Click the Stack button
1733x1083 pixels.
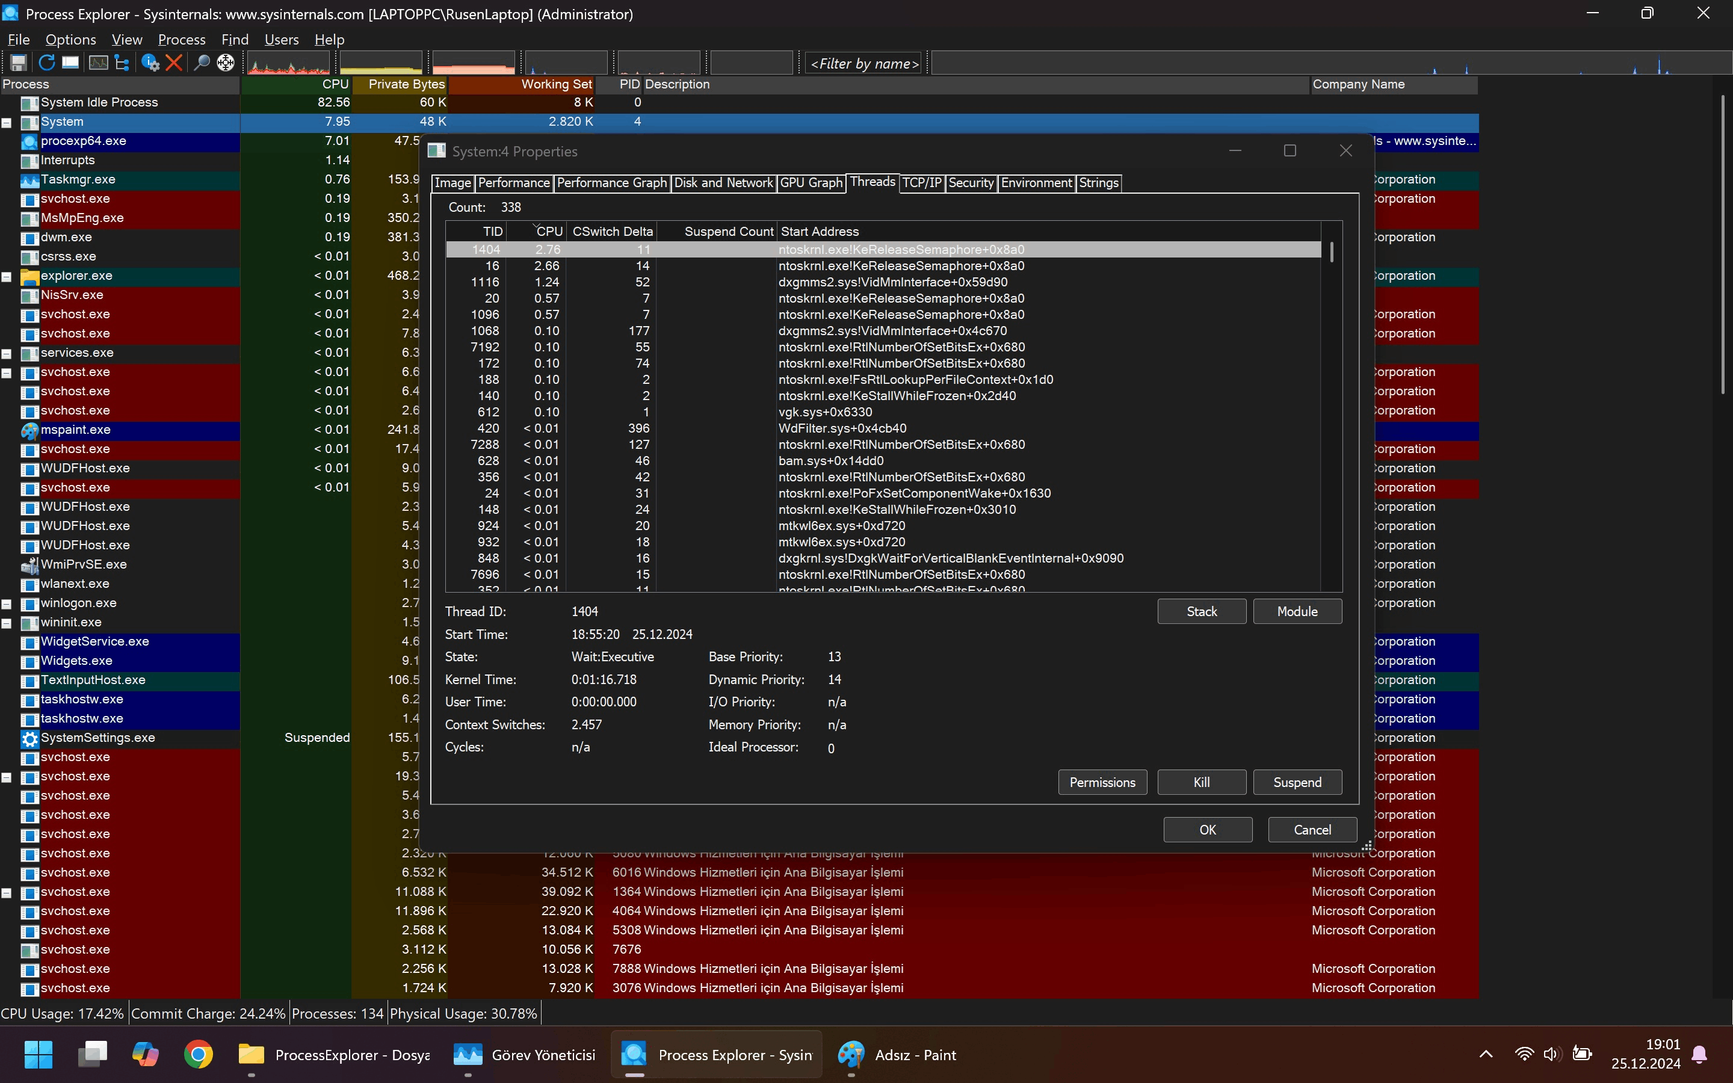pos(1201,611)
